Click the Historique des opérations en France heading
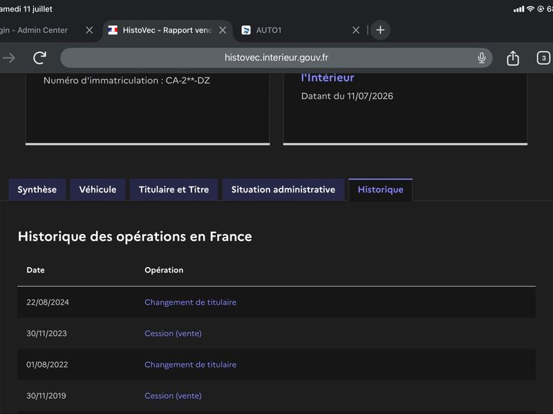Screen dimensions: 553x414 pos(135,236)
